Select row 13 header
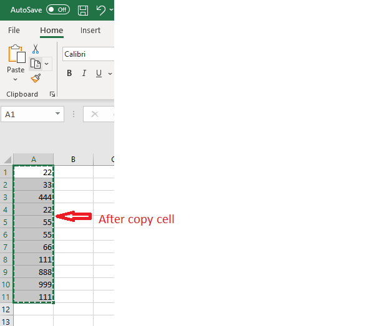Screen dimensions: 375x326 (x=6, y=321)
